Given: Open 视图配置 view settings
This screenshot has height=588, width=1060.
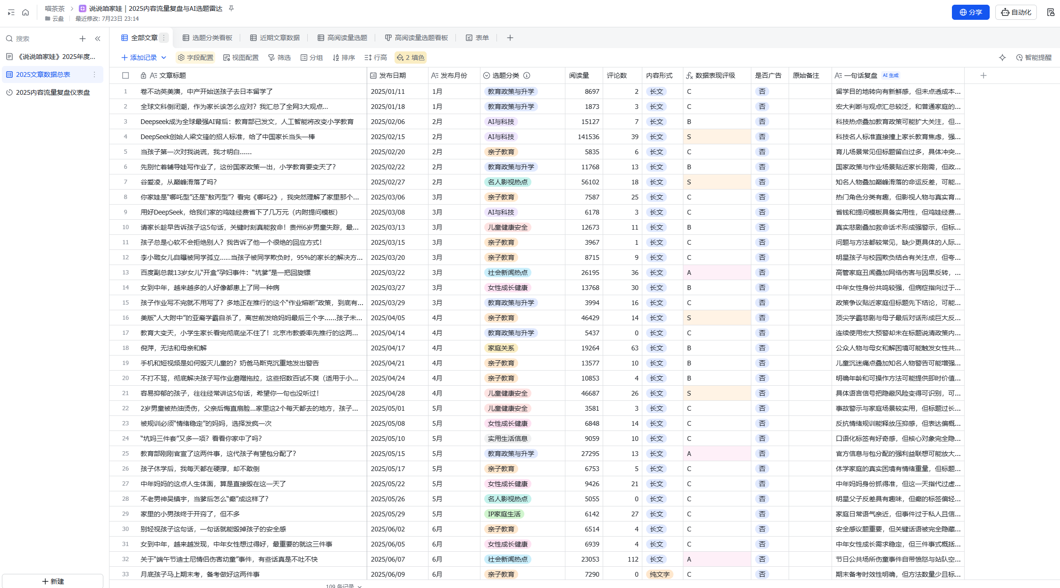Looking at the screenshot, I should (241, 58).
